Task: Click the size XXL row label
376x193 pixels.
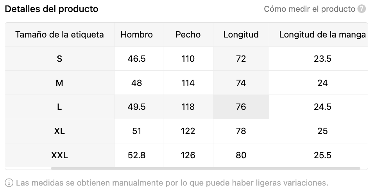Action: click(x=59, y=155)
